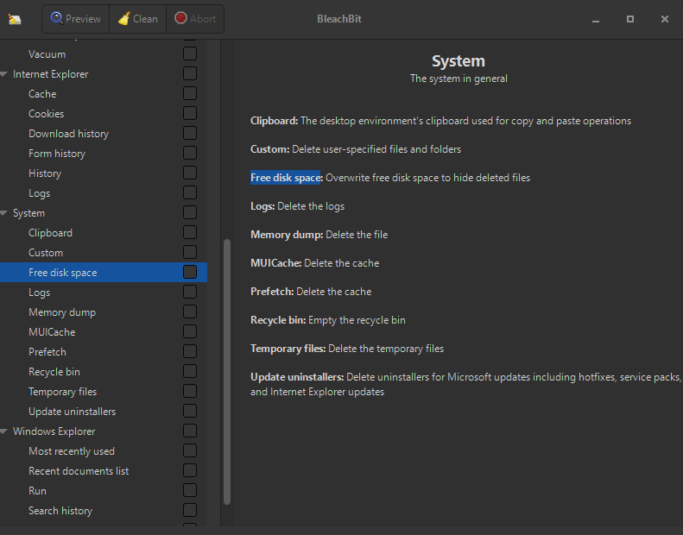Collapse the Internet Explorer tree group
The width and height of the screenshot is (683, 535).
tap(4, 74)
